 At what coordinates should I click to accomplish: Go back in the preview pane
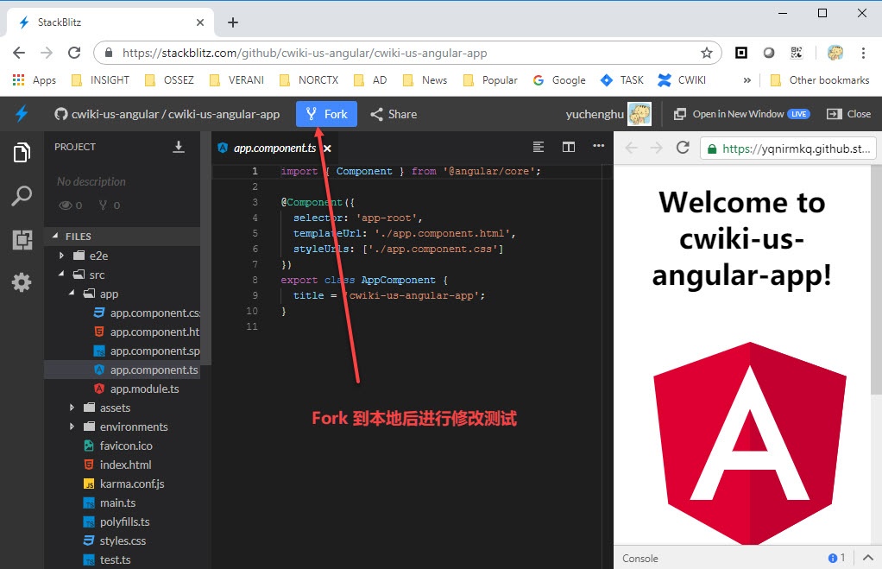[631, 148]
